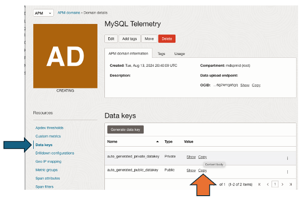This screenshot has height=204, width=300.
Task: Open the APM service dropdown
Action: pyautogui.click(x=43, y=13)
